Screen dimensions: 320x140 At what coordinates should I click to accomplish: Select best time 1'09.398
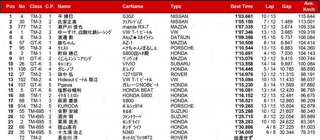244,38
